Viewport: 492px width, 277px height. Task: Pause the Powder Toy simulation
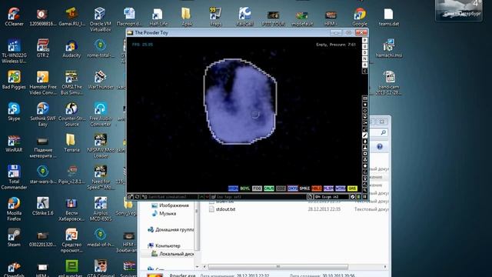[x=364, y=197]
